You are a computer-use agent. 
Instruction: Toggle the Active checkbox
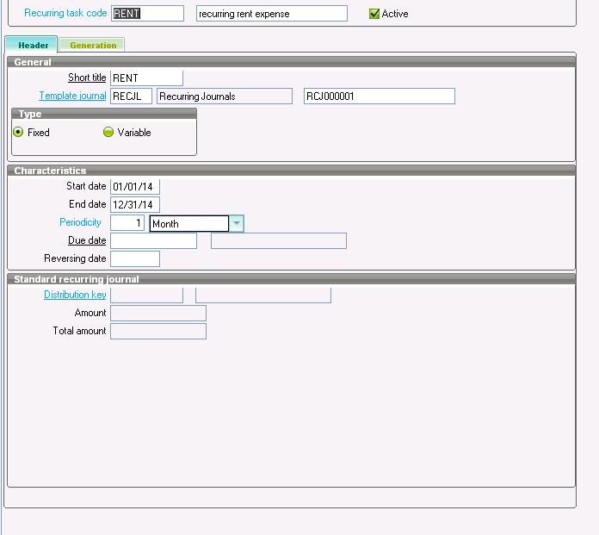click(x=374, y=14)
